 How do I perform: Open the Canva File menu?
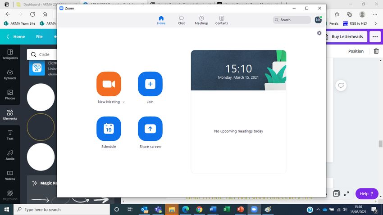click(39, 36)
